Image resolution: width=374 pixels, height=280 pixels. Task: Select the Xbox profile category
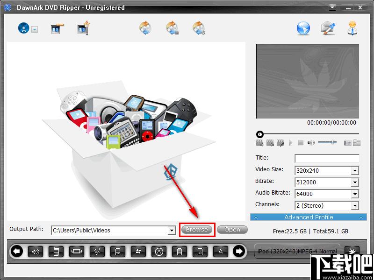pos(159,251)
